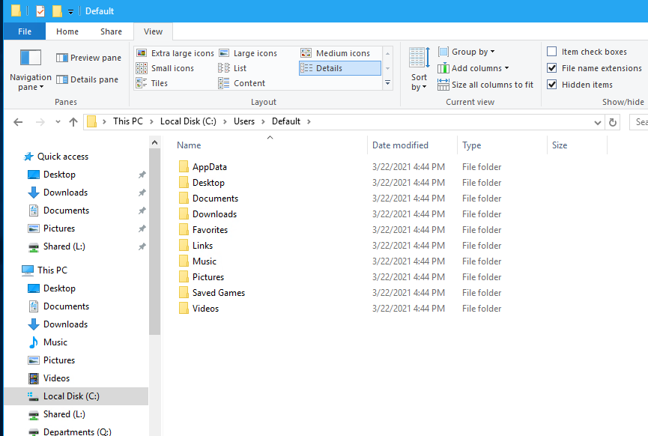Open Videos under This PC
The width and height of the screenshot is (648, 436).
(x=56, y=378)
